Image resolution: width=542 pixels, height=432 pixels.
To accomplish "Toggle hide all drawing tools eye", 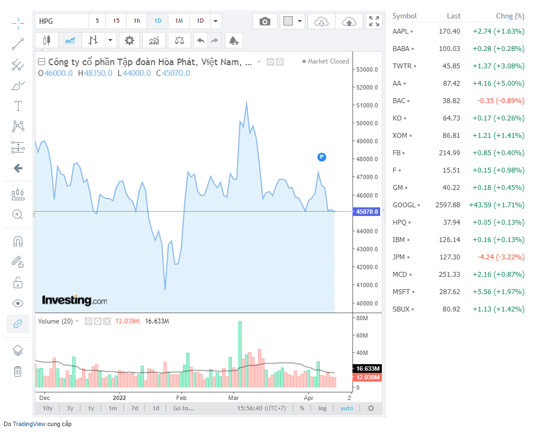I will click(18, 303).
